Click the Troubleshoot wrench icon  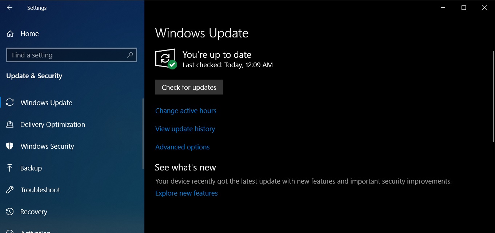click(10, 190)
